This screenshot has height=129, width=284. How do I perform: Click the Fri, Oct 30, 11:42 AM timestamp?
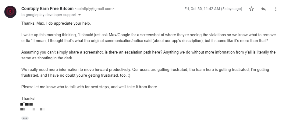202,9
